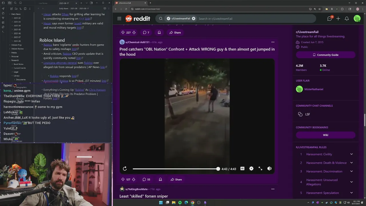Image resolution: width=366 pixels, height=206 pixels.
Task: Give an award to the OBL Nation post
Action: click(160, 179)
